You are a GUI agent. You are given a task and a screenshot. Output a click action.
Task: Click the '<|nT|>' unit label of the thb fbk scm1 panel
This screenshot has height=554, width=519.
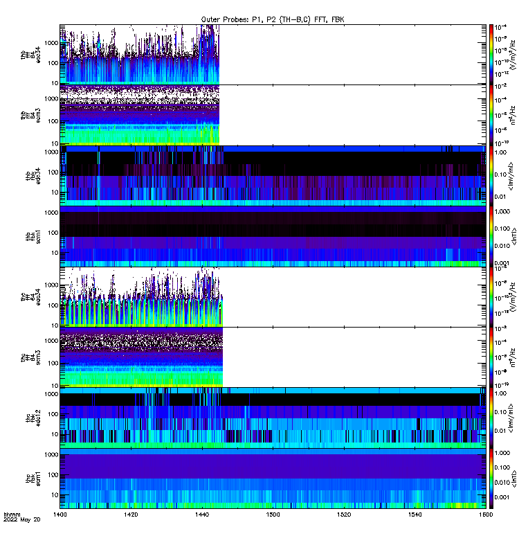coord(514,237)
